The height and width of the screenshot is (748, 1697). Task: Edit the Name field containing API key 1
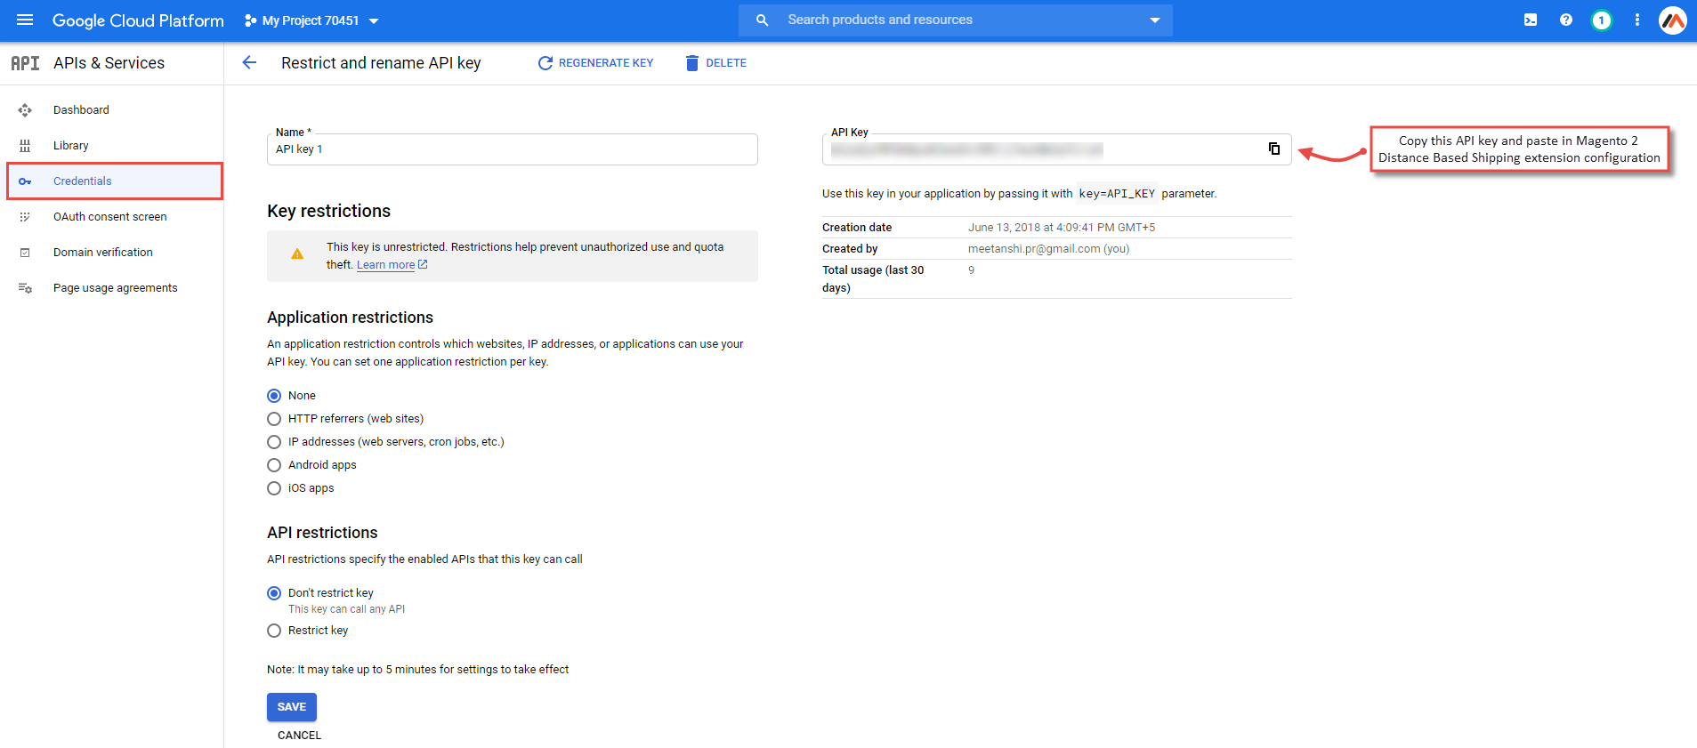[x=513, y=149]
